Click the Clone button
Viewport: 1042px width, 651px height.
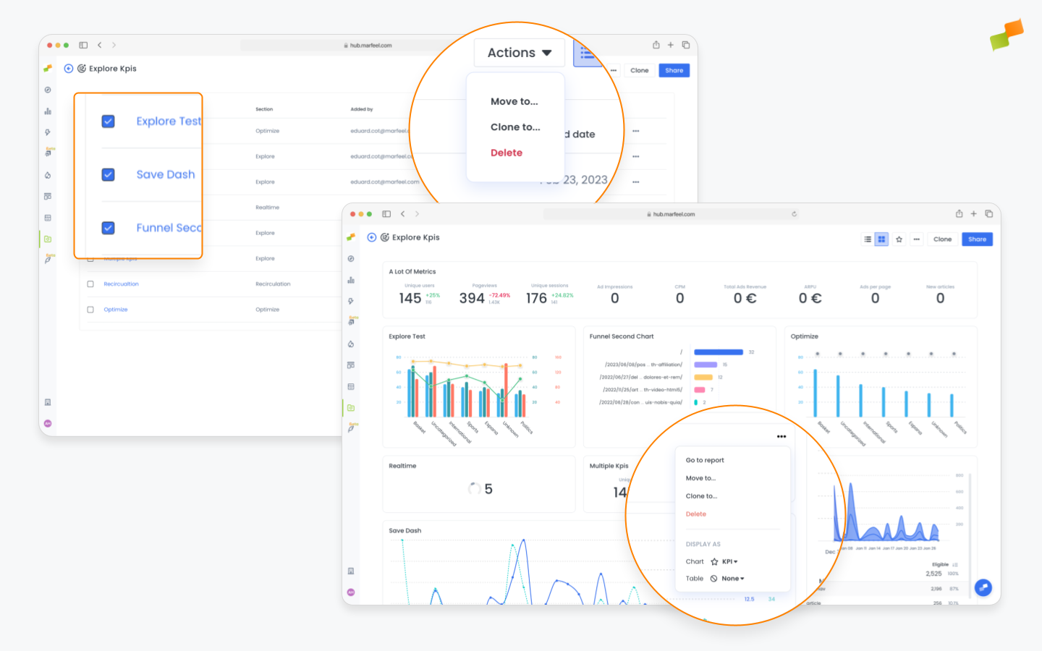coord(942,239)
